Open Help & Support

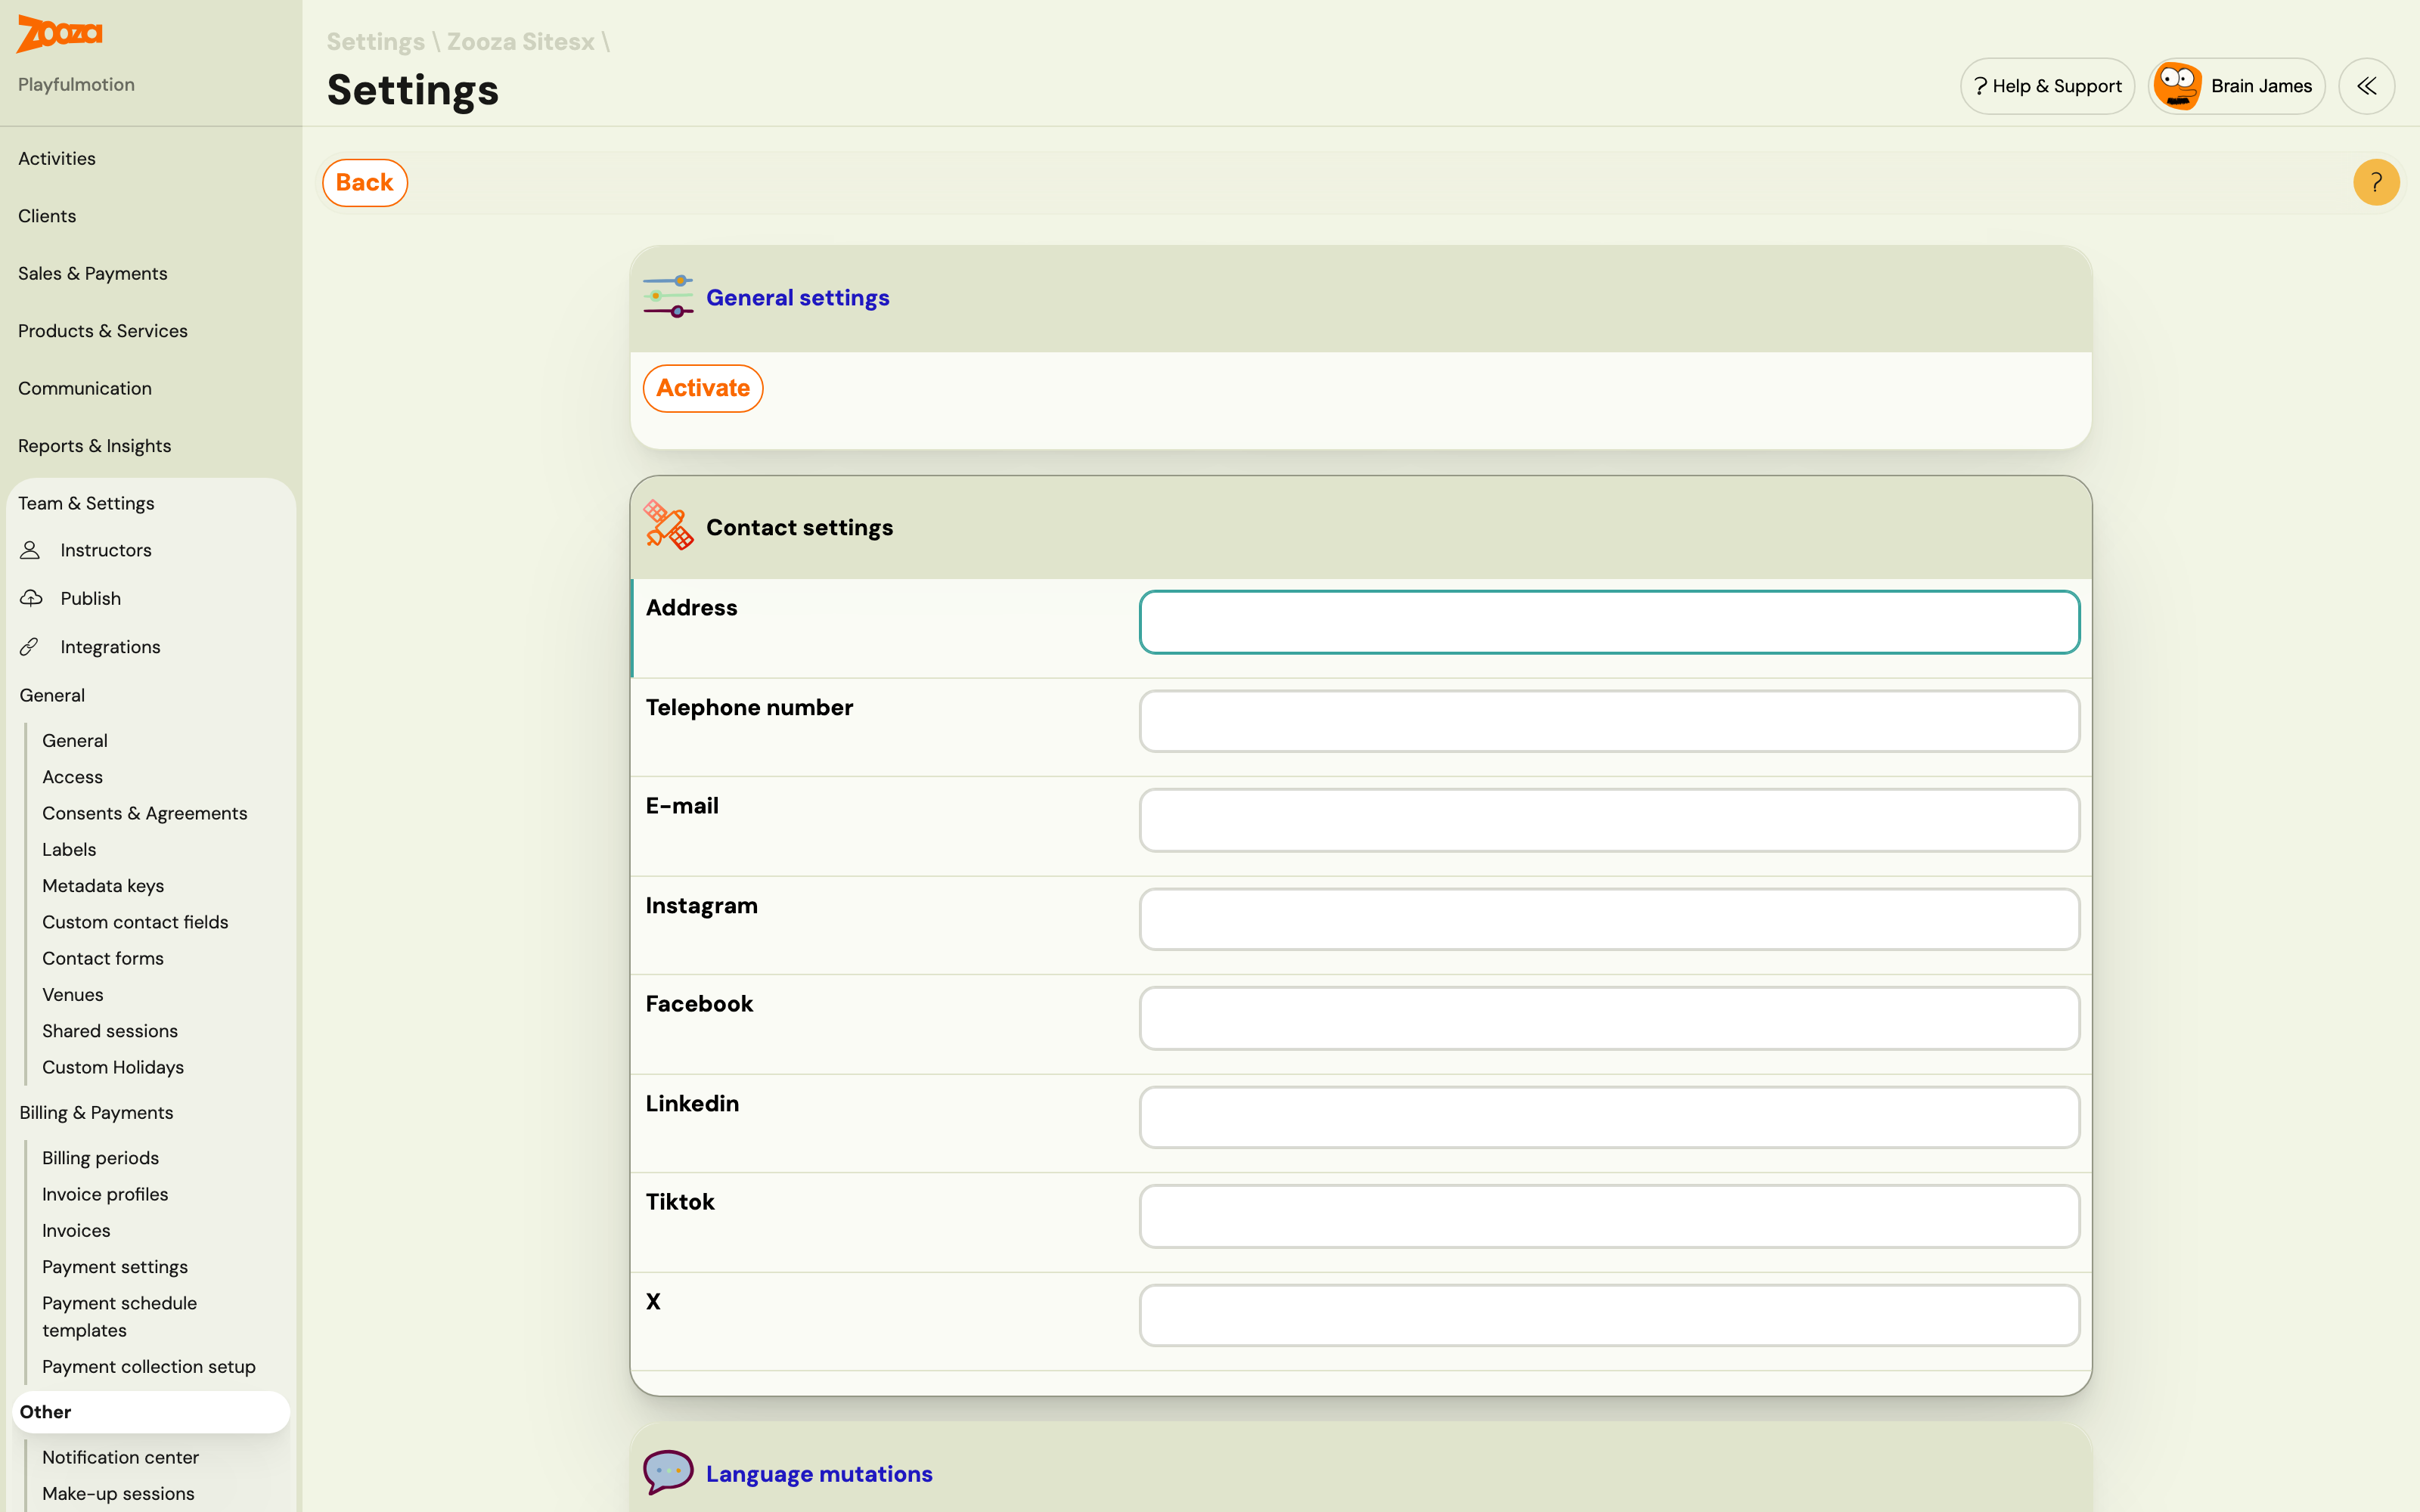point(2047,86)
